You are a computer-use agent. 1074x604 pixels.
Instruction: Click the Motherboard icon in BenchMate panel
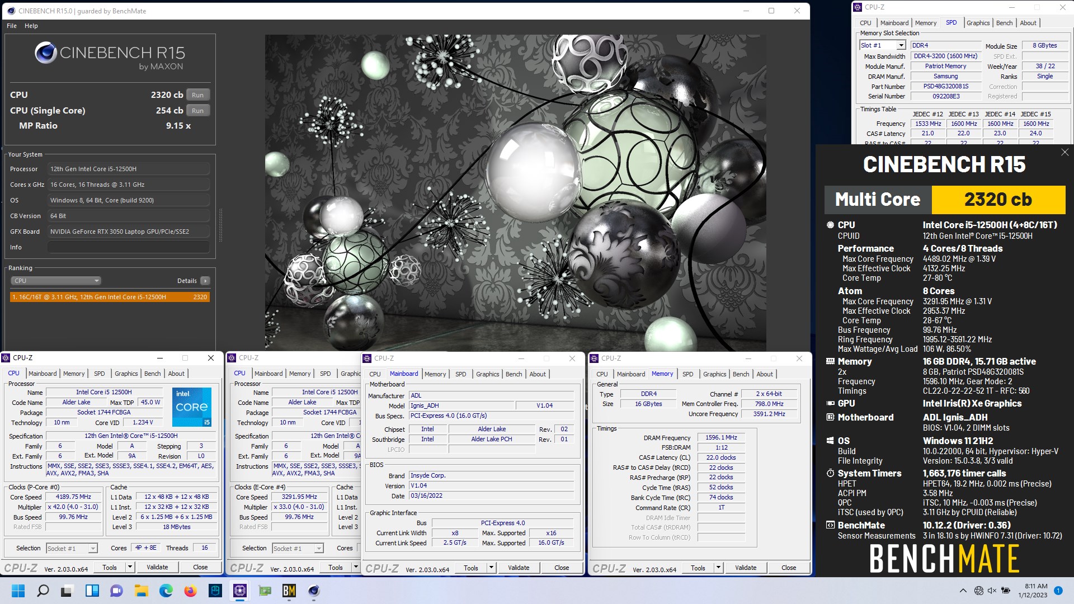pos(830,417)
